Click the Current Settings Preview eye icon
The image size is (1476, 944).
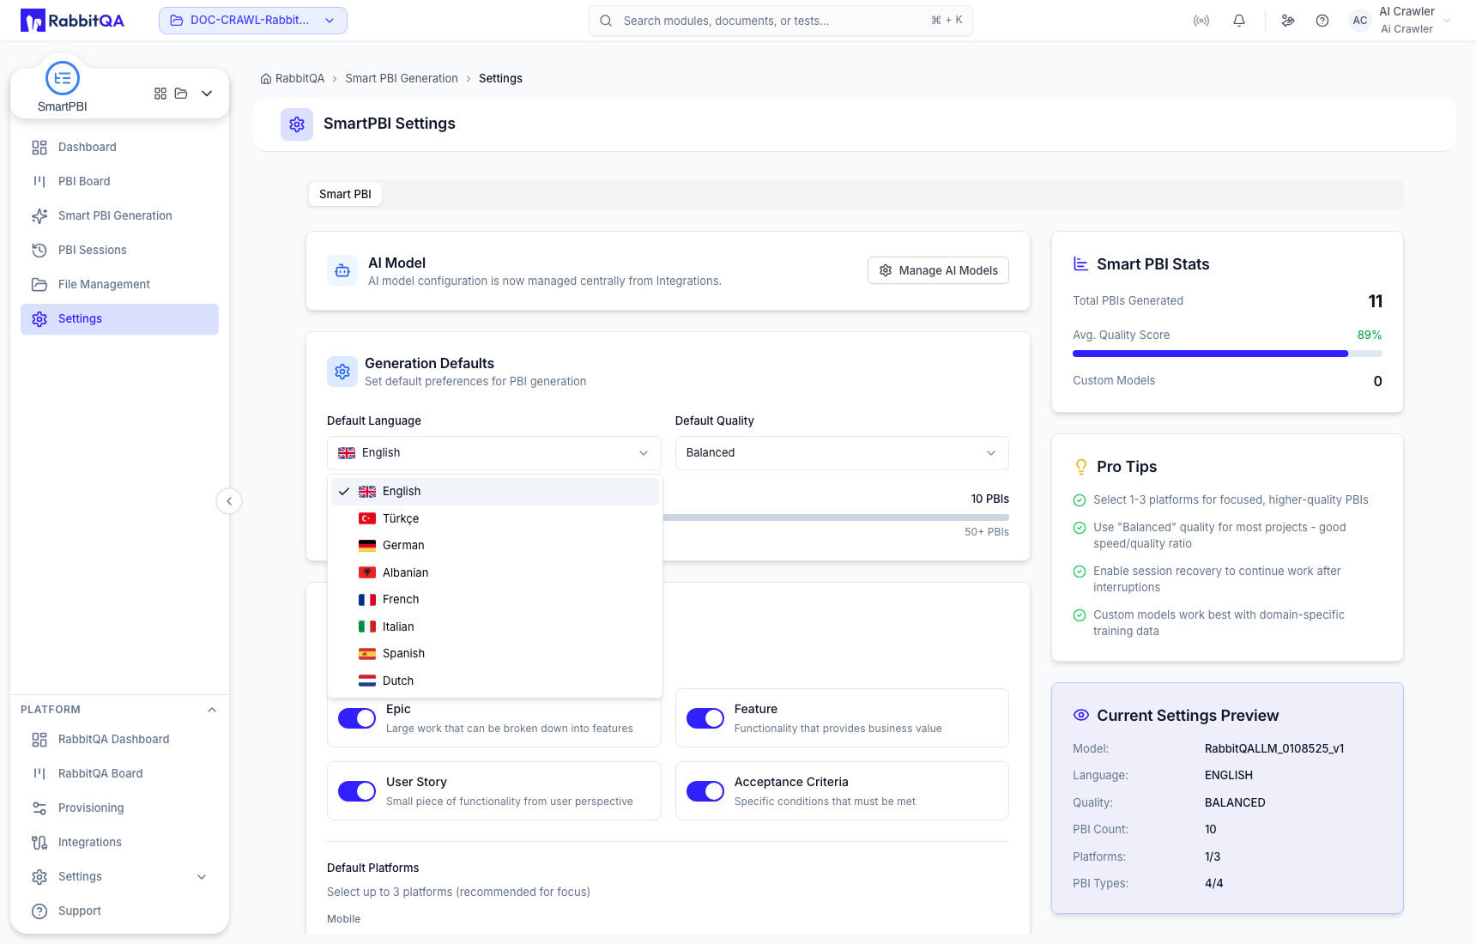1081,716
